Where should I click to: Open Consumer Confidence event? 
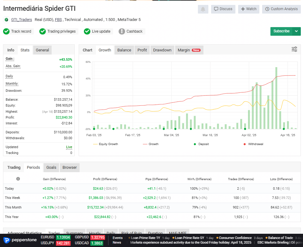235,238
